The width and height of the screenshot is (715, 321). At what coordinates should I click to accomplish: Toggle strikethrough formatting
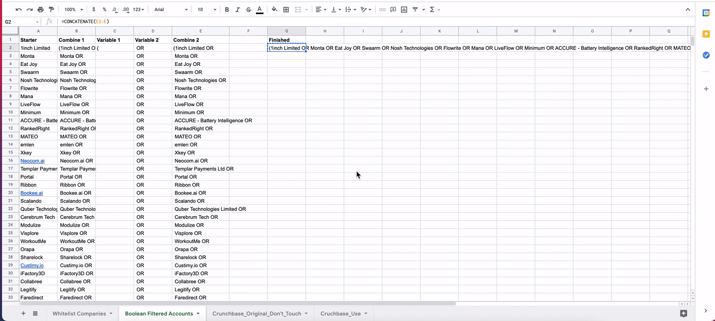[248, 10]
